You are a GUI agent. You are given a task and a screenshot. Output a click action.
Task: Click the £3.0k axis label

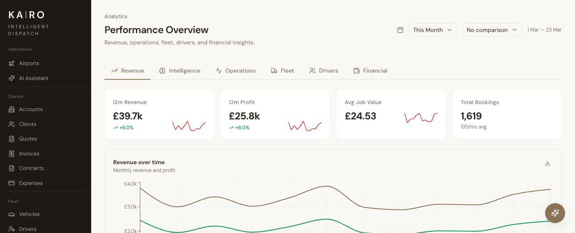[130, 207]
